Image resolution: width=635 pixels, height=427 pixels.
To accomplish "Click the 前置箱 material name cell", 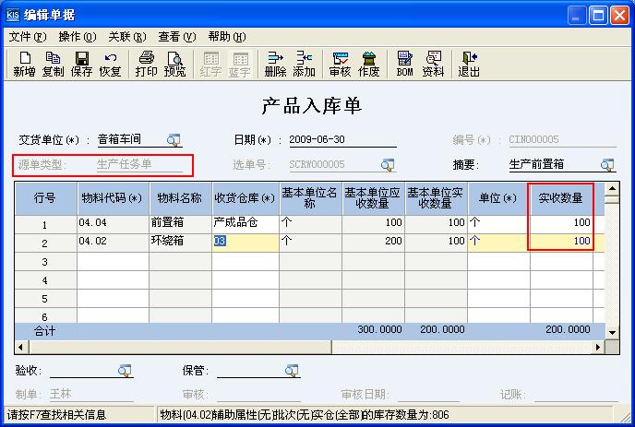I will click(181, 223).
